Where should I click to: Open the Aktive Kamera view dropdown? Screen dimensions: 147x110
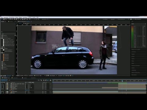point(53,76)
